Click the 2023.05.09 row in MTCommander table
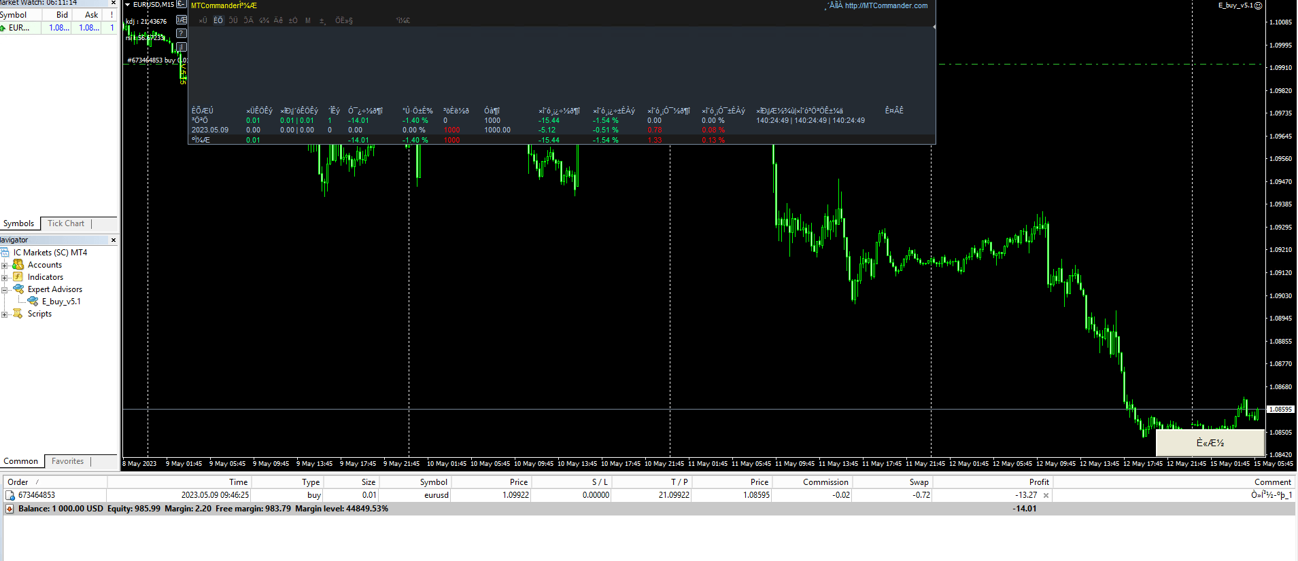The image size is (1298, 561). (x=562, y=130)
